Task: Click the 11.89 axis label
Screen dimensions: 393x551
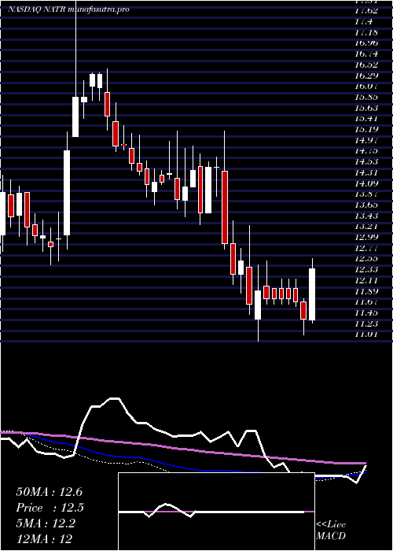Action: [366, 291]
